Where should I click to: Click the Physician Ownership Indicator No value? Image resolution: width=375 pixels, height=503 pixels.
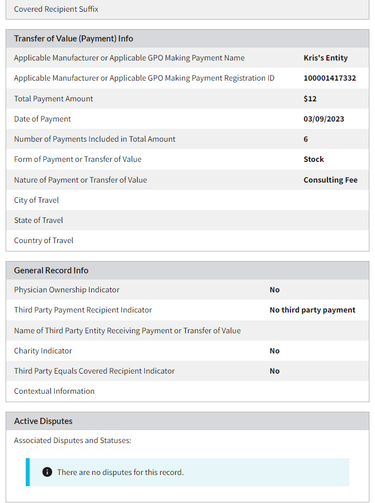274,290
